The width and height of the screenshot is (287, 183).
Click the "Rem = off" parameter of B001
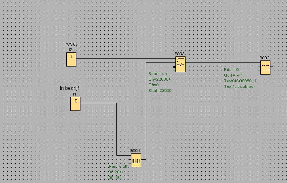point(118,166)
